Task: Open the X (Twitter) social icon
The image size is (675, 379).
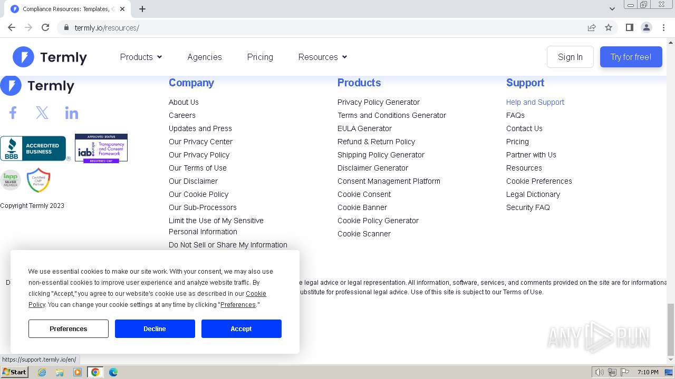Action: point(42,113)
